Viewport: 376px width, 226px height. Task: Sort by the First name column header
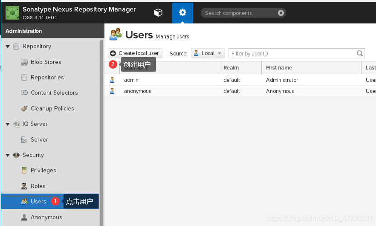pos(311,68)
